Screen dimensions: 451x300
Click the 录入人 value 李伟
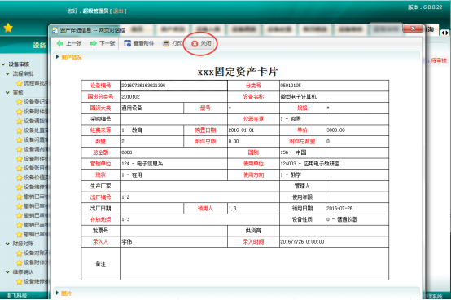pyautogui.click(x=127, y=242)
